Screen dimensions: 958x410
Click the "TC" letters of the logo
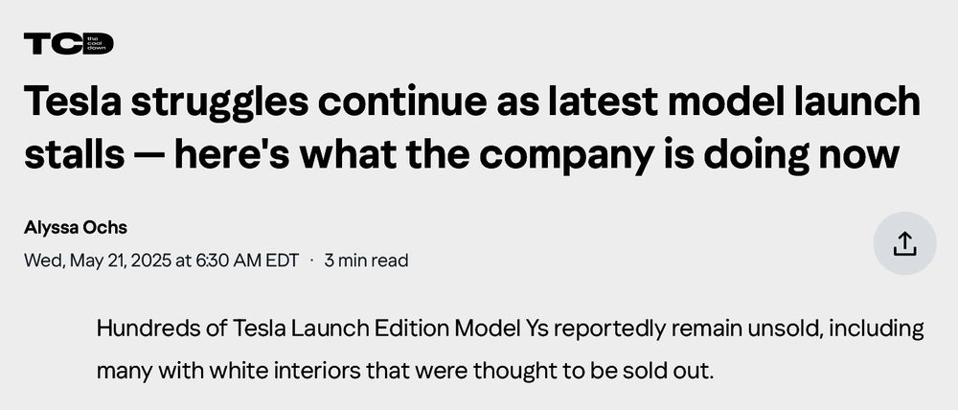tap(52, 44)
